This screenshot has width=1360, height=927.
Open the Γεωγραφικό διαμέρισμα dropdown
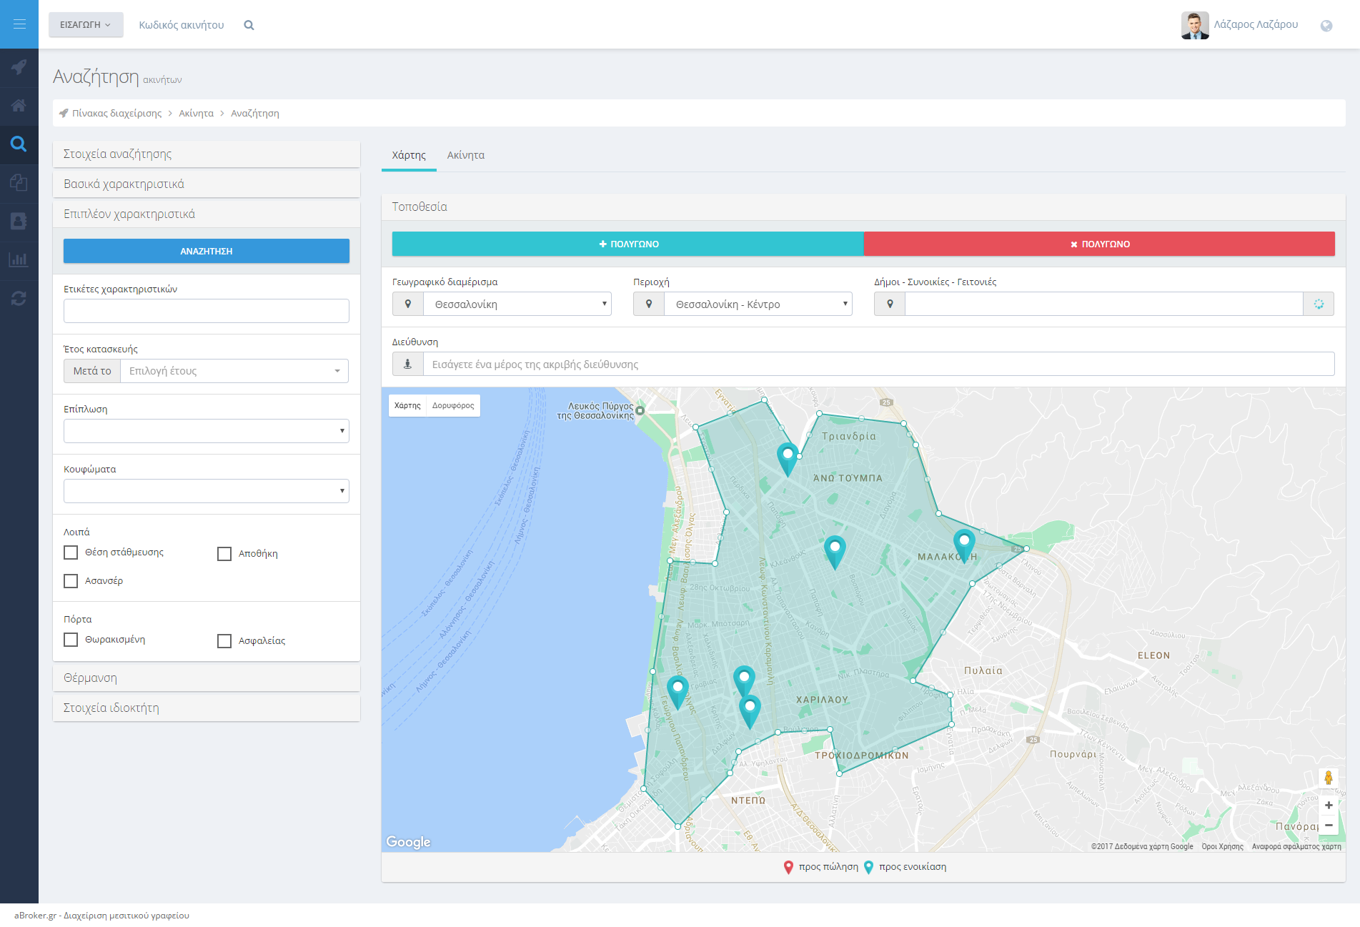click(x=517, y=304)
